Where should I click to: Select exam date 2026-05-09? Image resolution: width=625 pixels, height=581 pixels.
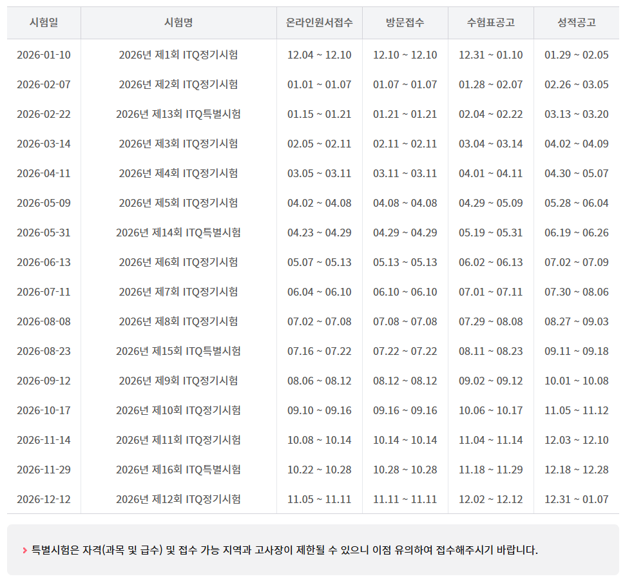pyautogui.click(x=44, y=203)
